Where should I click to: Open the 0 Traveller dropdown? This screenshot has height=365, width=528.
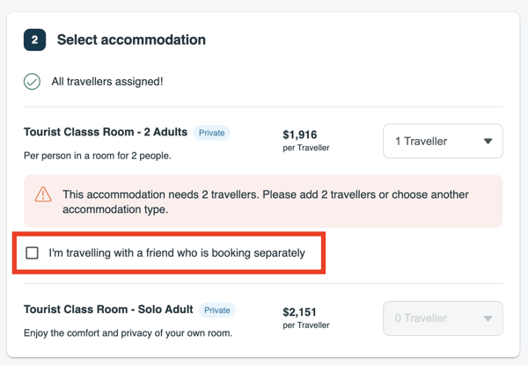pos(443,318)
